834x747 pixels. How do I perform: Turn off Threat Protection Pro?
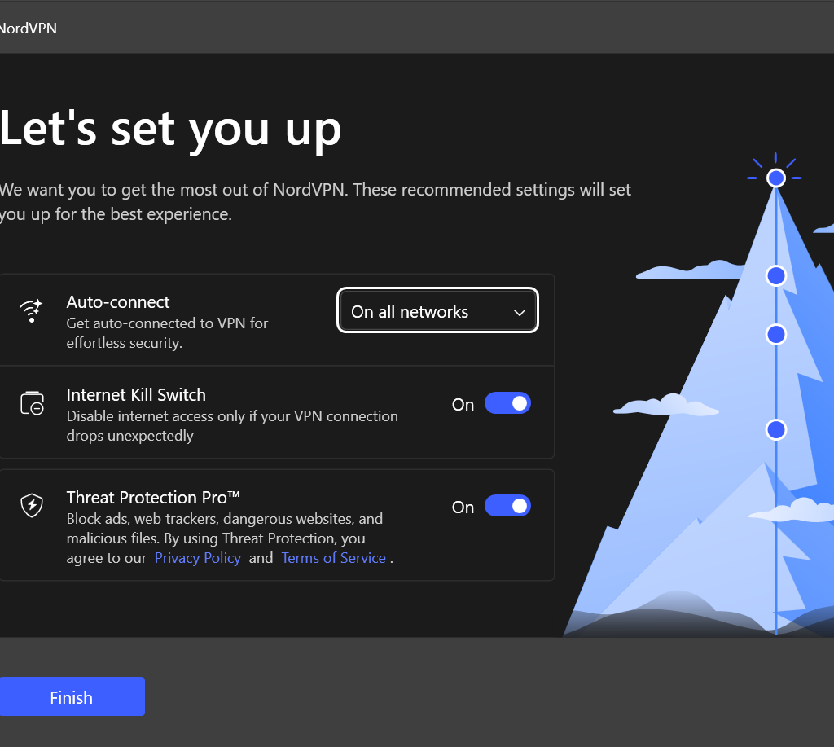click(x=507, y=506)
